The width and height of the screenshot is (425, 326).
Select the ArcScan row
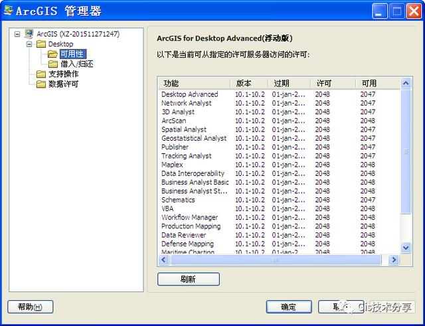click(279, 121)
